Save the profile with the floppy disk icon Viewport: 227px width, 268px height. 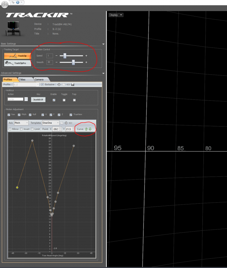tap(73, 85)
